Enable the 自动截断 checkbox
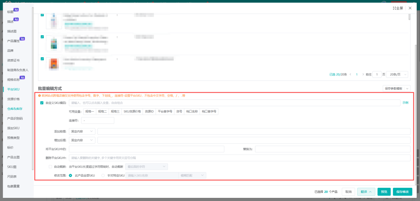The height and width of the screenshot is (201, 420). (x=50, y=167)
